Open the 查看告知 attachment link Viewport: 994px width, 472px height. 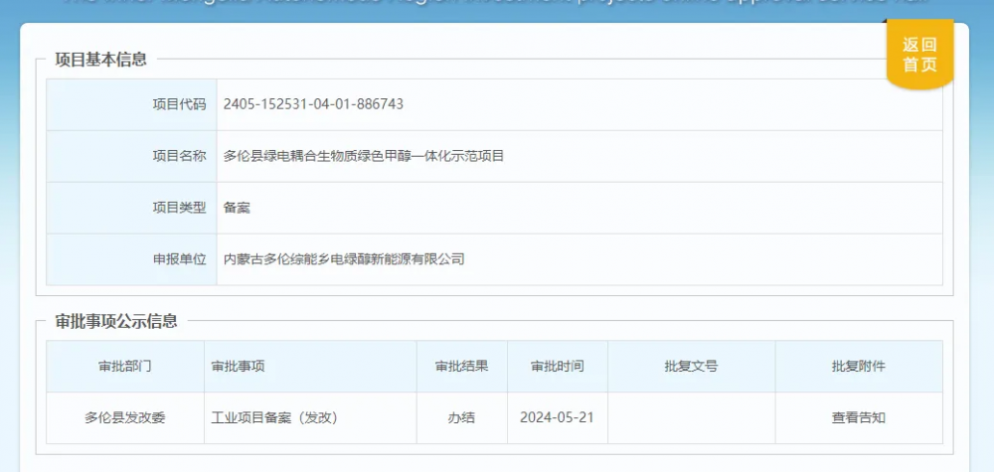[858, 417]
